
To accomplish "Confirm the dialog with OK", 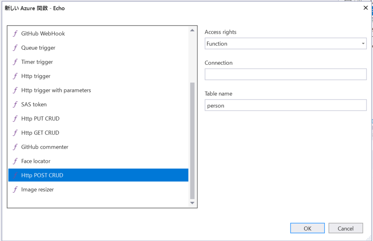I will (307, 228).
